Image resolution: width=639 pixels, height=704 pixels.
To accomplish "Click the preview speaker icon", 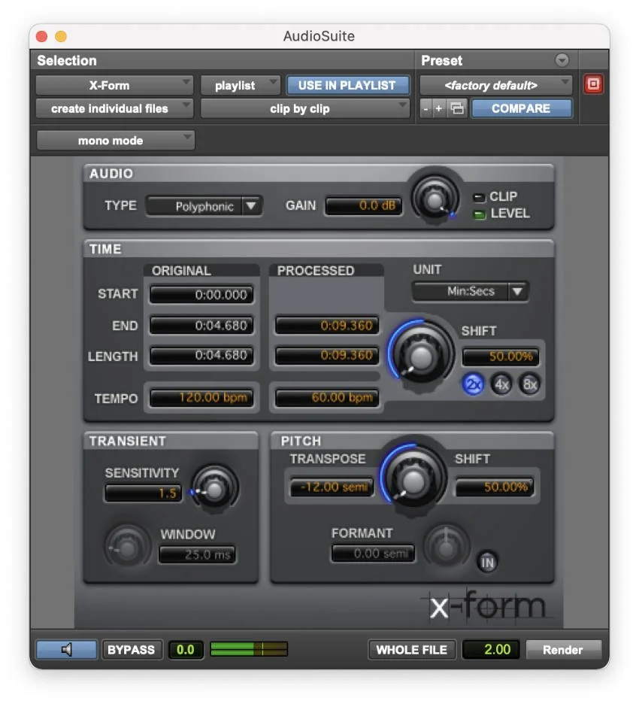I will tap(66, 649).
